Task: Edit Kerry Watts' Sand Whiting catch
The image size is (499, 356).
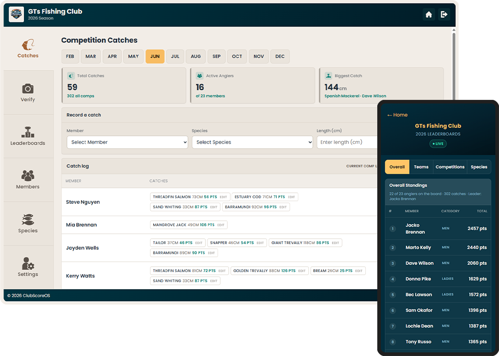Action: (214, 281)
